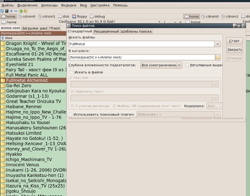250x196 pixels.
Task: Sort by the Имя column header
Action: coord(33,38)
